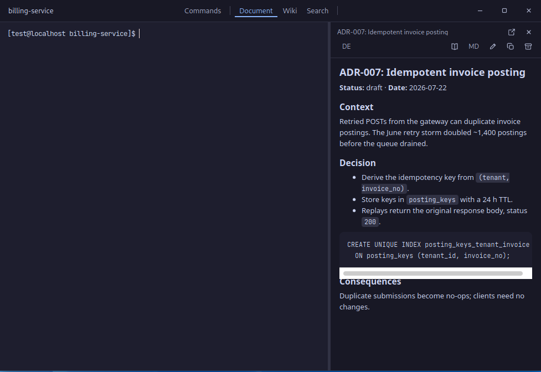
Task: Click the main heading 'ADR-007: Idempotent invoice posting'
Action: (x=432, y=73)
